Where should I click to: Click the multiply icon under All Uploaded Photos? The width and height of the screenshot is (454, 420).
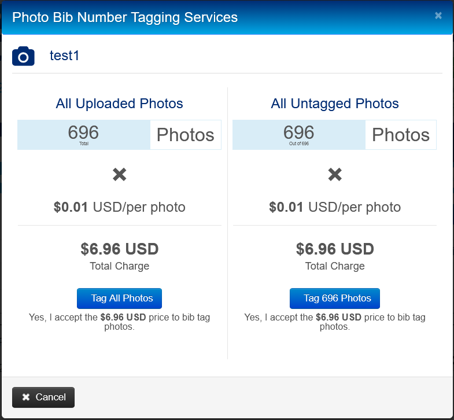120,175
